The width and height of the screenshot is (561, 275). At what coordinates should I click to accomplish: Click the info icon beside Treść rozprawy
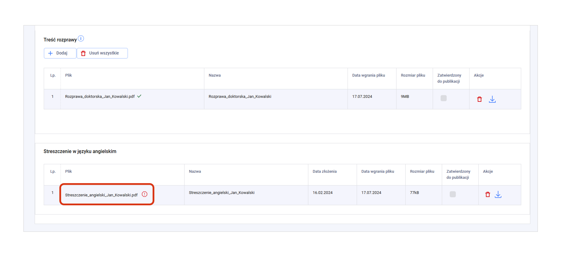point(81,38)
